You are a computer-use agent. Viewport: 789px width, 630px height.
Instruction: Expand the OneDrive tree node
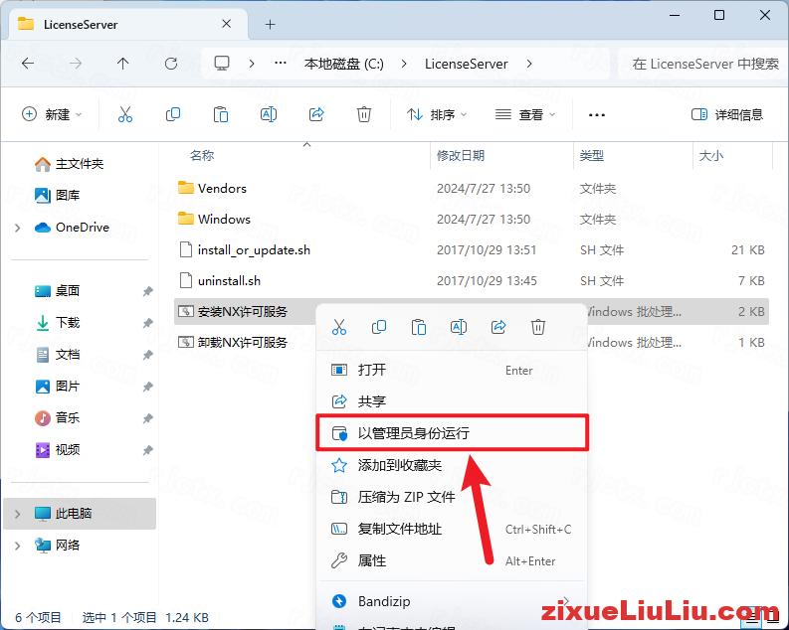[18, 228]
